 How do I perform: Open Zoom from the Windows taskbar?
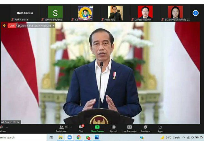69,137
